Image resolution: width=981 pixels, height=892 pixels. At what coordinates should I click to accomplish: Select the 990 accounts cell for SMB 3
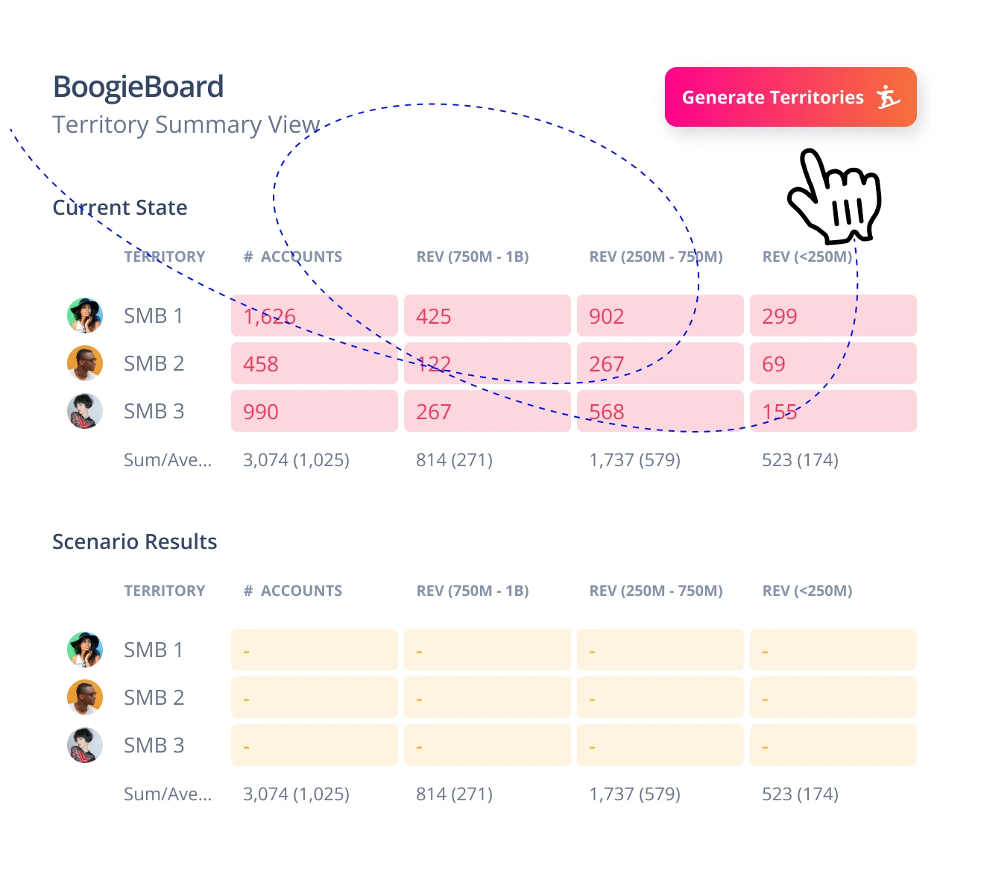(x=314, y=411)
